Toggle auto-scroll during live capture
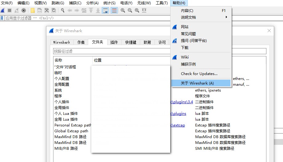 pyautogui.click(x=105, y=10)
